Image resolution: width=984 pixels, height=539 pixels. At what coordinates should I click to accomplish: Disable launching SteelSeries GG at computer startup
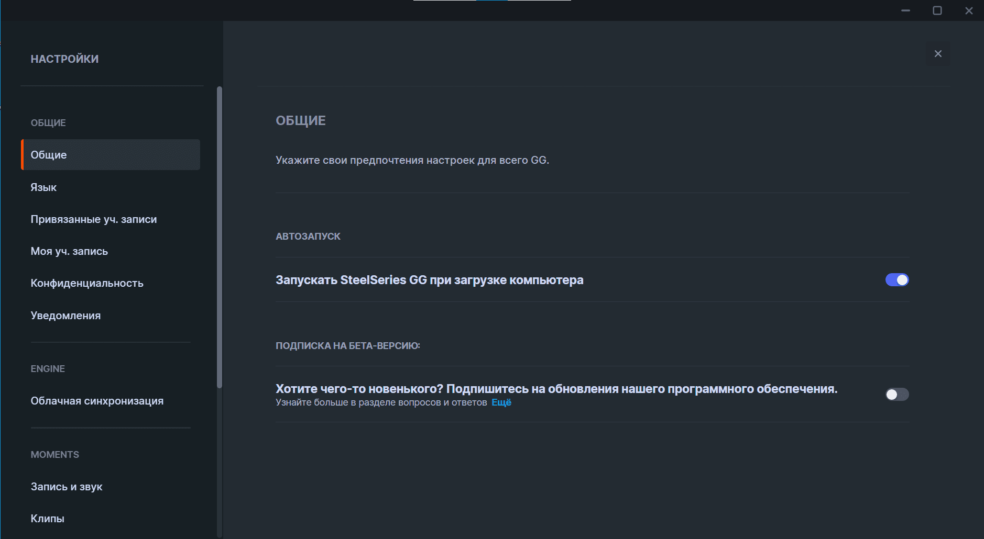(896, 280)
